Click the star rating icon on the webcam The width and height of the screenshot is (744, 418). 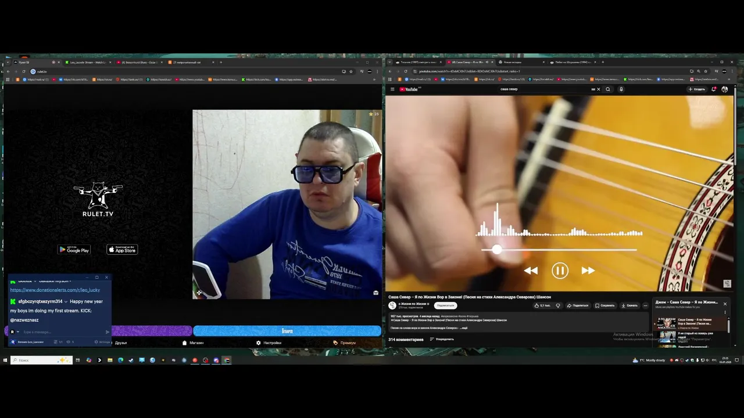tap(371, 114)
